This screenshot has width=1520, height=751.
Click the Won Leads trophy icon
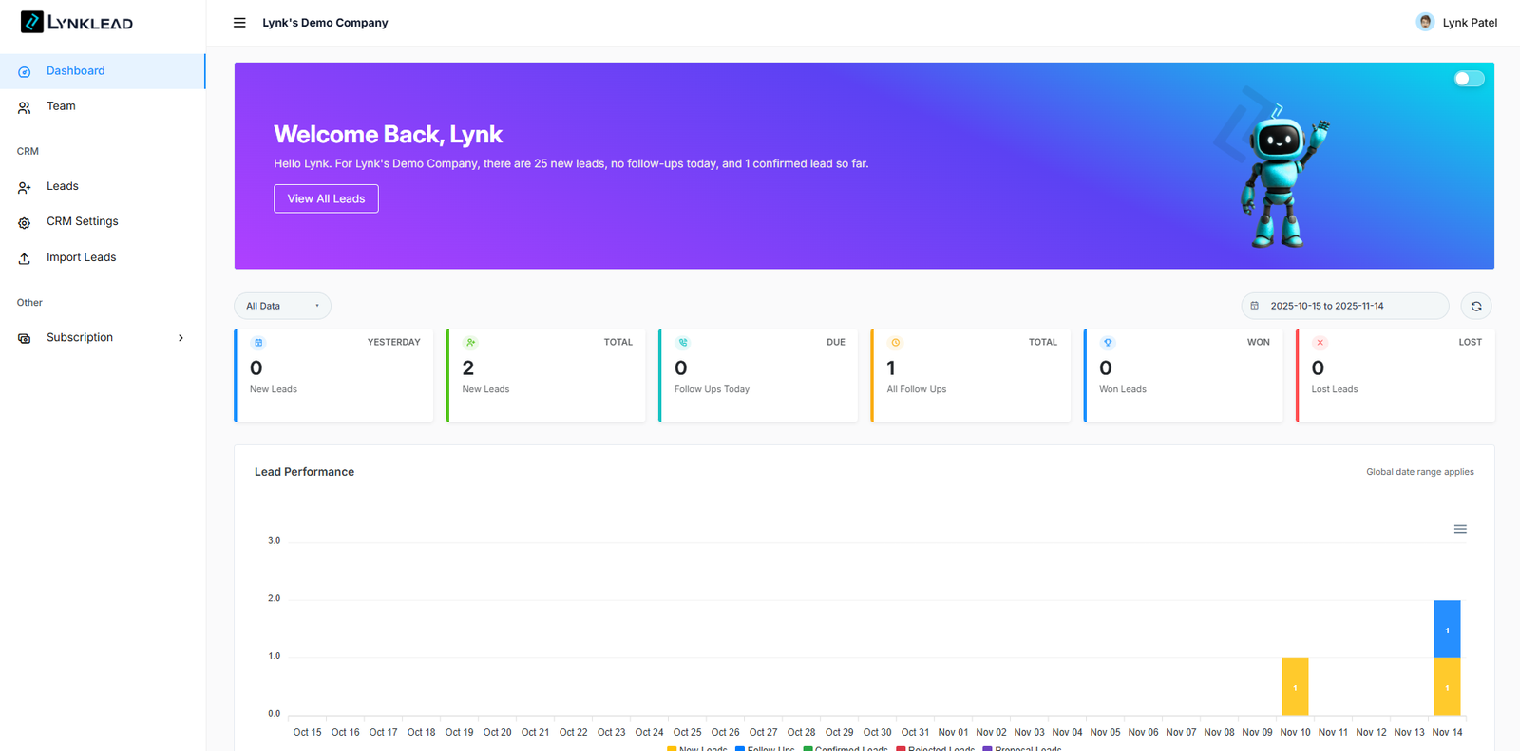1107,343
